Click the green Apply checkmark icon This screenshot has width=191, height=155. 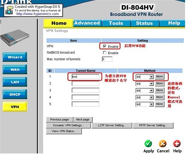pyautogui.click(x=148, y=144)
